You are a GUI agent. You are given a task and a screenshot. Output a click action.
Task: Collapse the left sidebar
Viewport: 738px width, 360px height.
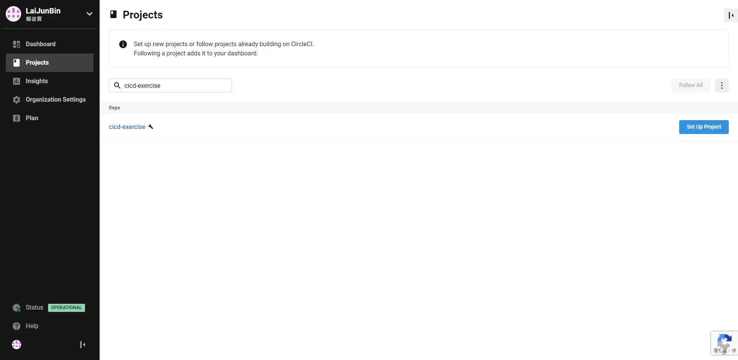tap(83, 345)
